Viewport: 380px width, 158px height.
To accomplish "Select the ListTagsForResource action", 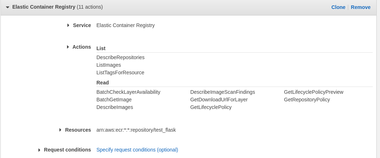I will pyautogui.click(x=120, y=73).
